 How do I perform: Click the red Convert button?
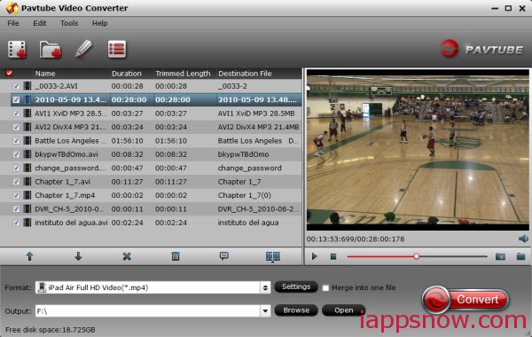tap(465, 300)
